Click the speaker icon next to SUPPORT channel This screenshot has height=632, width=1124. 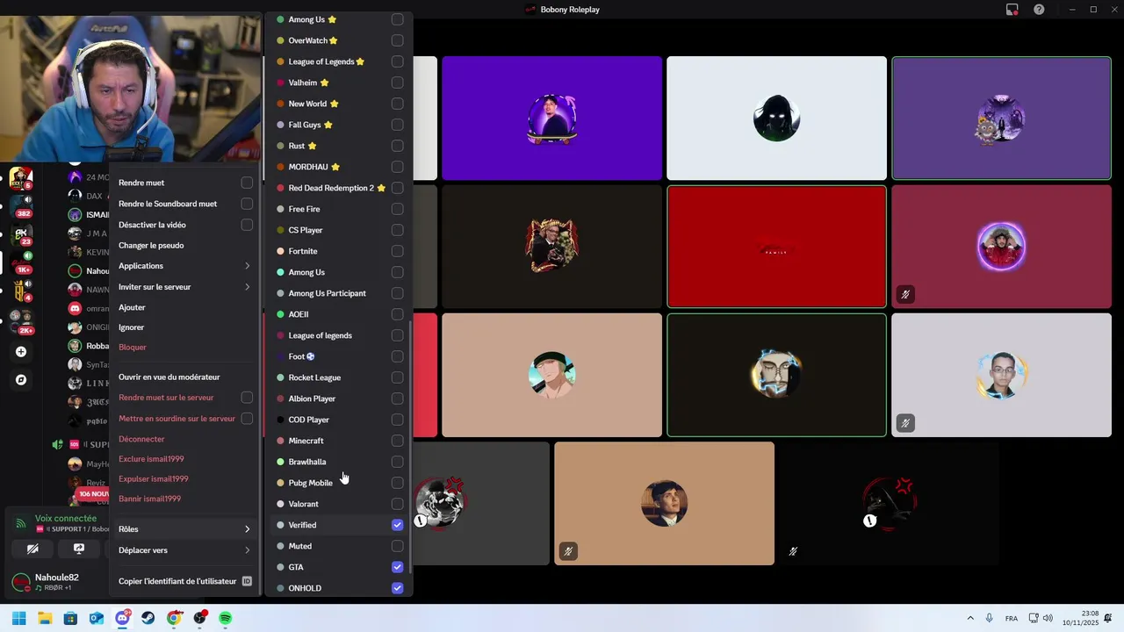pos(57,445)
